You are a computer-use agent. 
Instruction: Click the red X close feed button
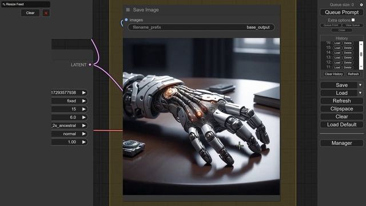[x=46, y=13]
